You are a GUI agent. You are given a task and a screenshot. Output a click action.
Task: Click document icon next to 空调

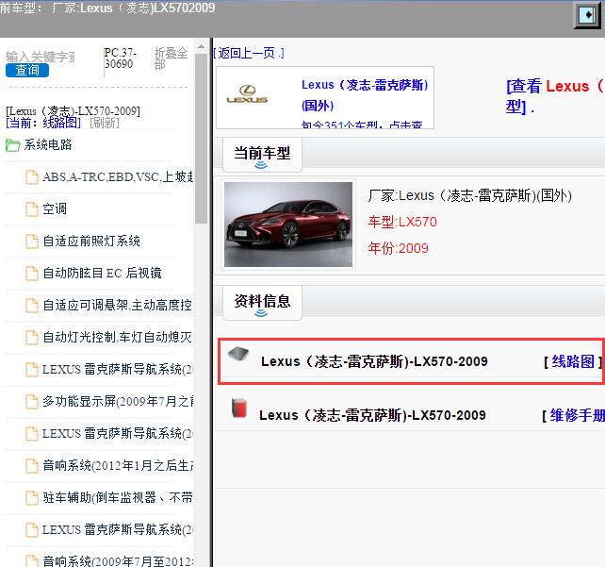(32, 209)
